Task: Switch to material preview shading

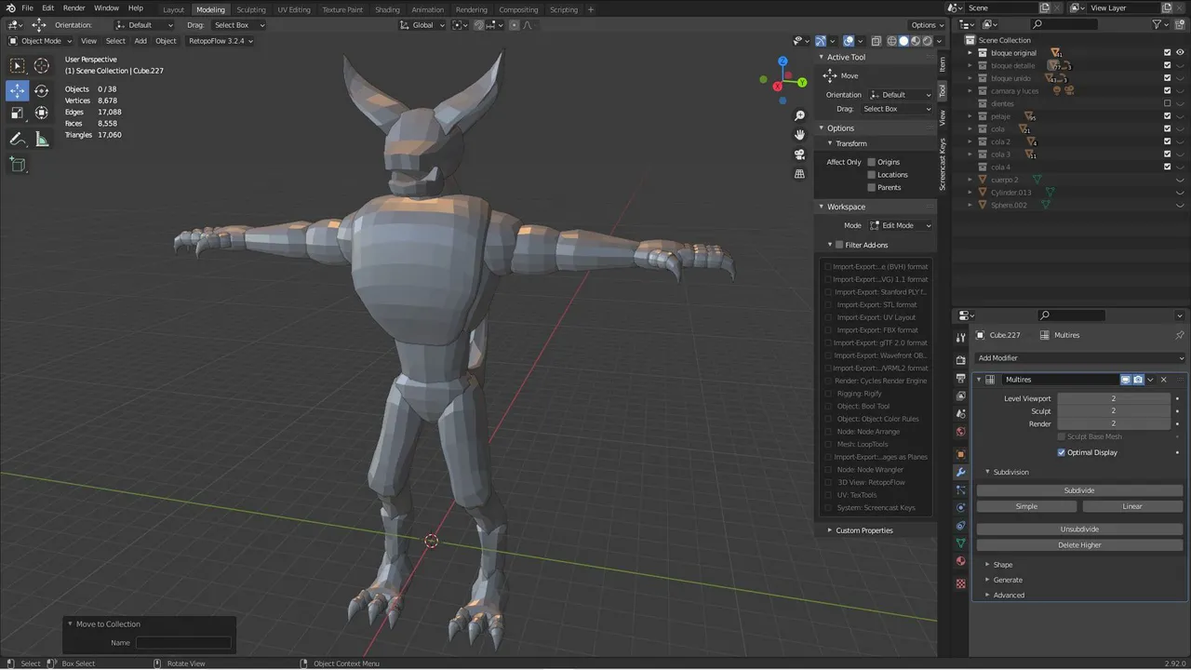Action: click(916, 41)
